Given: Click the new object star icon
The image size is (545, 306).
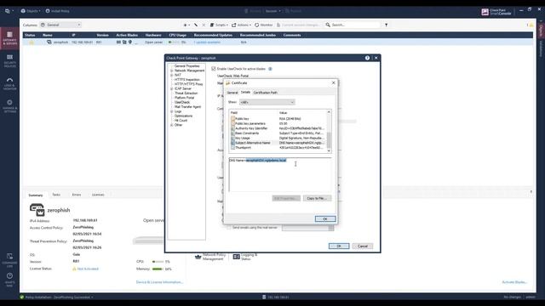Looking at the screenshot, I should click(185, 25).
